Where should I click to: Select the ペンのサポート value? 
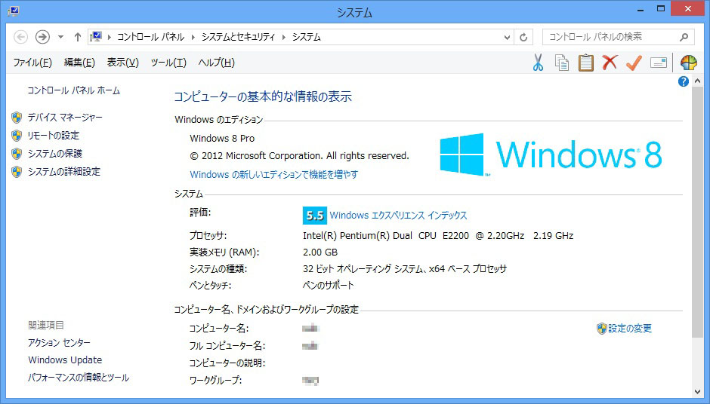click(x=329, y=285)
